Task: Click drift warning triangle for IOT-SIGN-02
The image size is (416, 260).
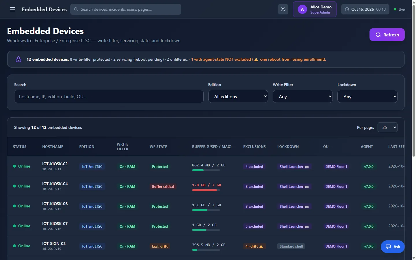Action: (x=261, y=246)
